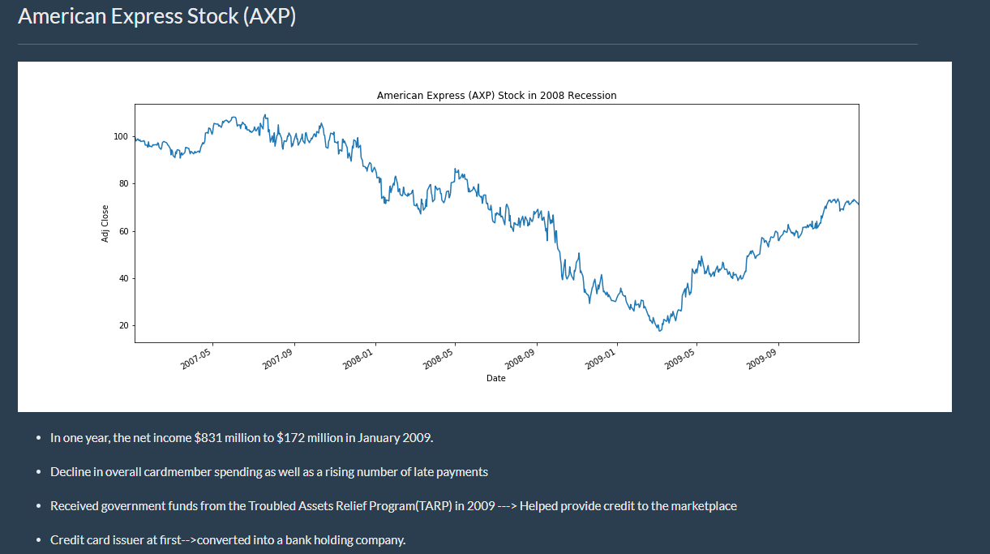Viewport: 990px width, 554px height.
Task: Click the chart title 'American Express (AXP) Stock in 2008 Recession'
Action: coord(496,96)
